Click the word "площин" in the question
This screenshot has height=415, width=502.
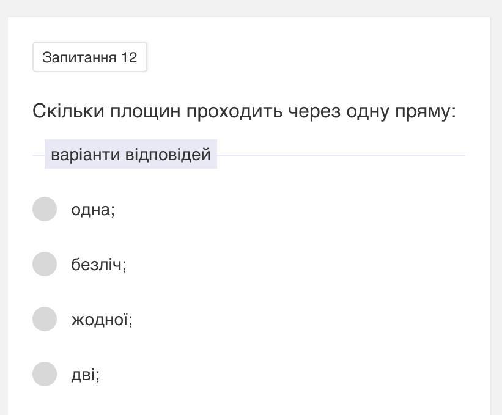pos(146,112)
